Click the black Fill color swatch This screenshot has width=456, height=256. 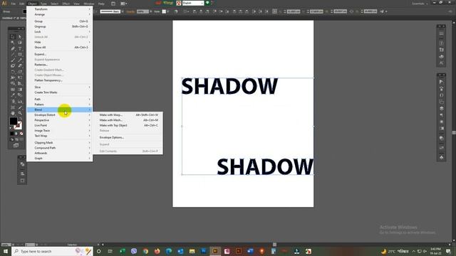click(x=14, y=120)
